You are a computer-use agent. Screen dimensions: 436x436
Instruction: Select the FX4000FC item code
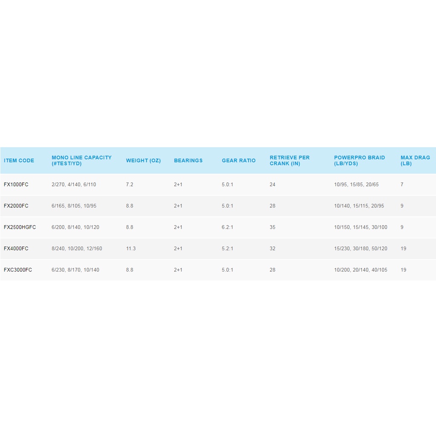point(16,249)
